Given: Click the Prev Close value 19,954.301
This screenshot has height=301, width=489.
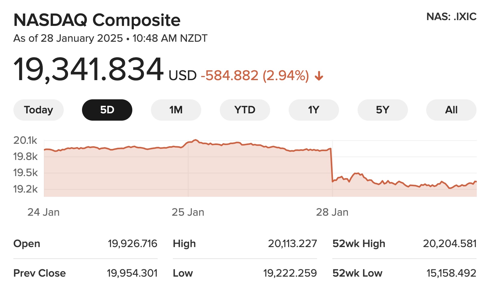Looking at the screenshot, I should [x=132, y=273].
